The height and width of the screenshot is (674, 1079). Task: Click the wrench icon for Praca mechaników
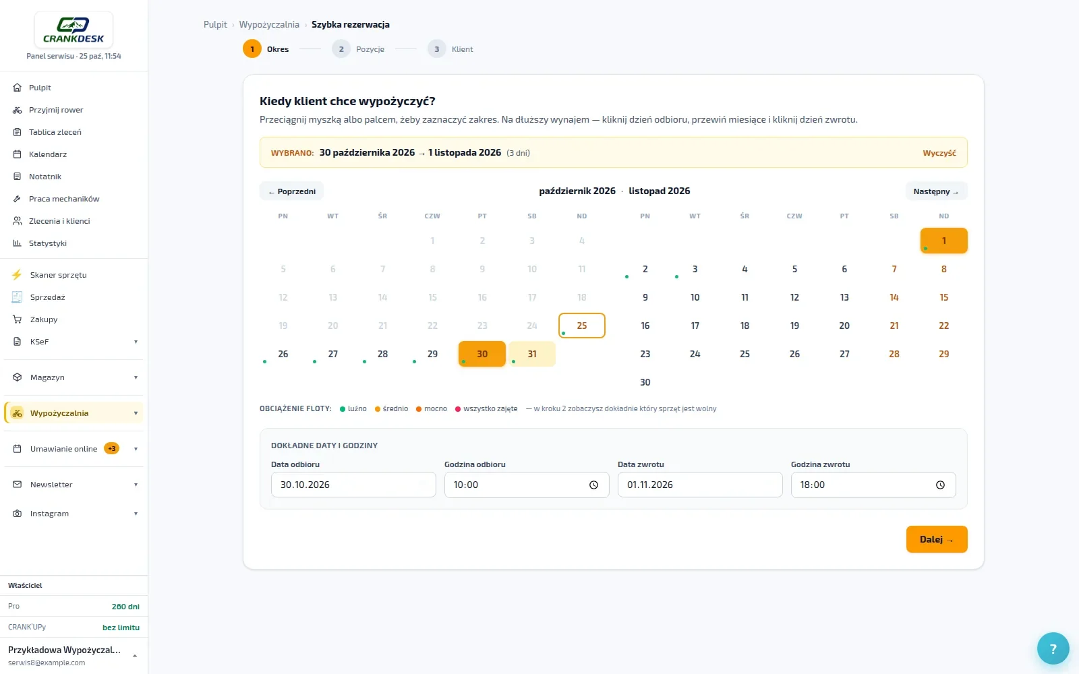[18, 199]
